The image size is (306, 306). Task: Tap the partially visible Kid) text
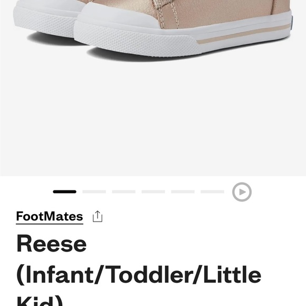point(40,301)
